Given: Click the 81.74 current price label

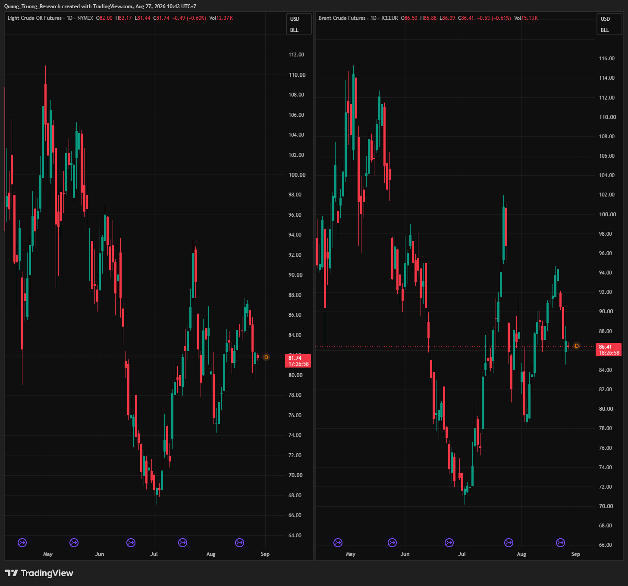Looking at the screenshot, I should point(298,361).
